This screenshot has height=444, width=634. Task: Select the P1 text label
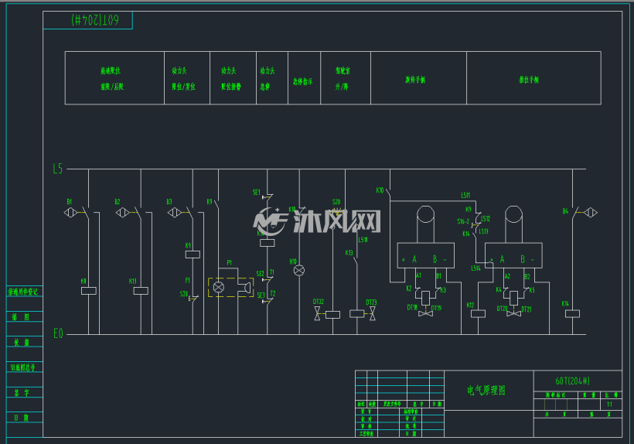(230, 262)
